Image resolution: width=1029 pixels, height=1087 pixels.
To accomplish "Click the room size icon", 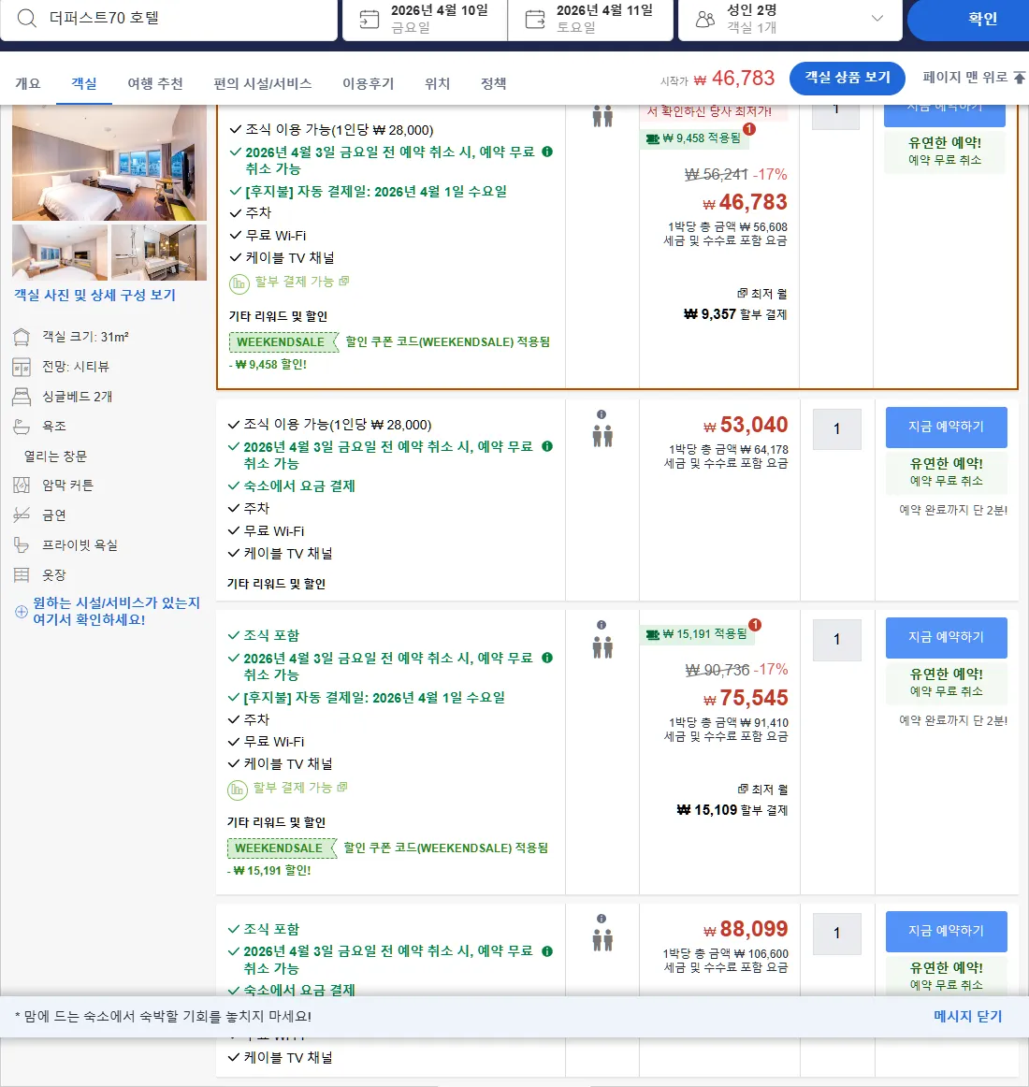I will coord(22,337).
